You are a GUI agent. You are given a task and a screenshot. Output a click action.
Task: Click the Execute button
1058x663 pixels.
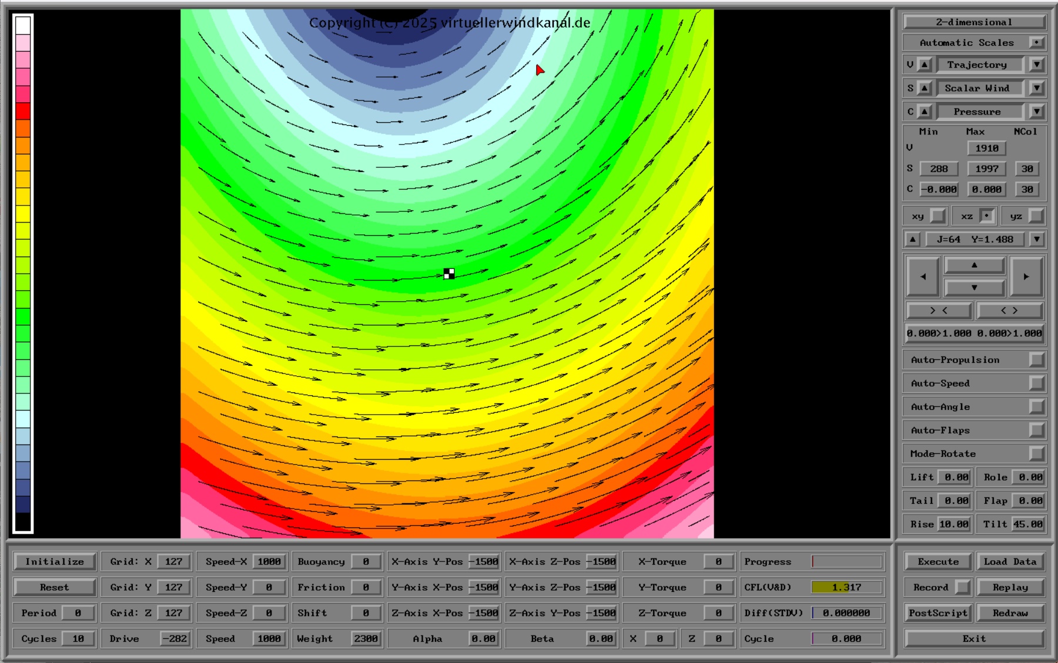click(938, 561)
